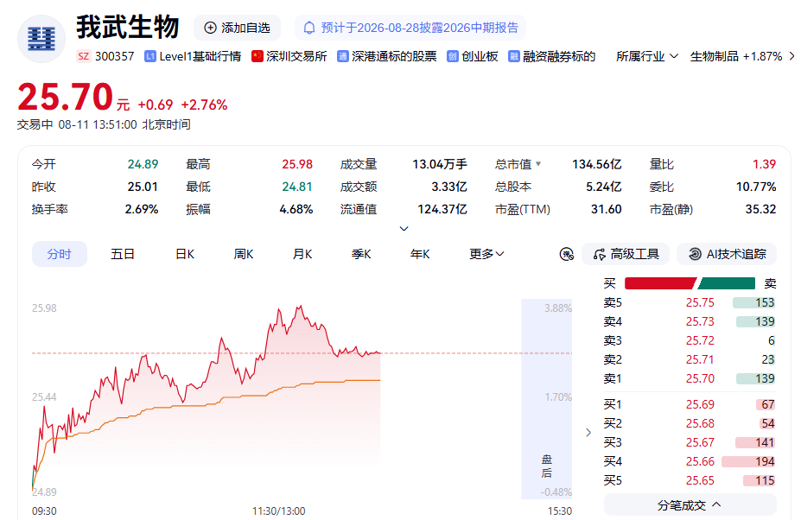Click the 卖5 volume 153
Screen dimensions: 801x520
click(x=765, y=302)
